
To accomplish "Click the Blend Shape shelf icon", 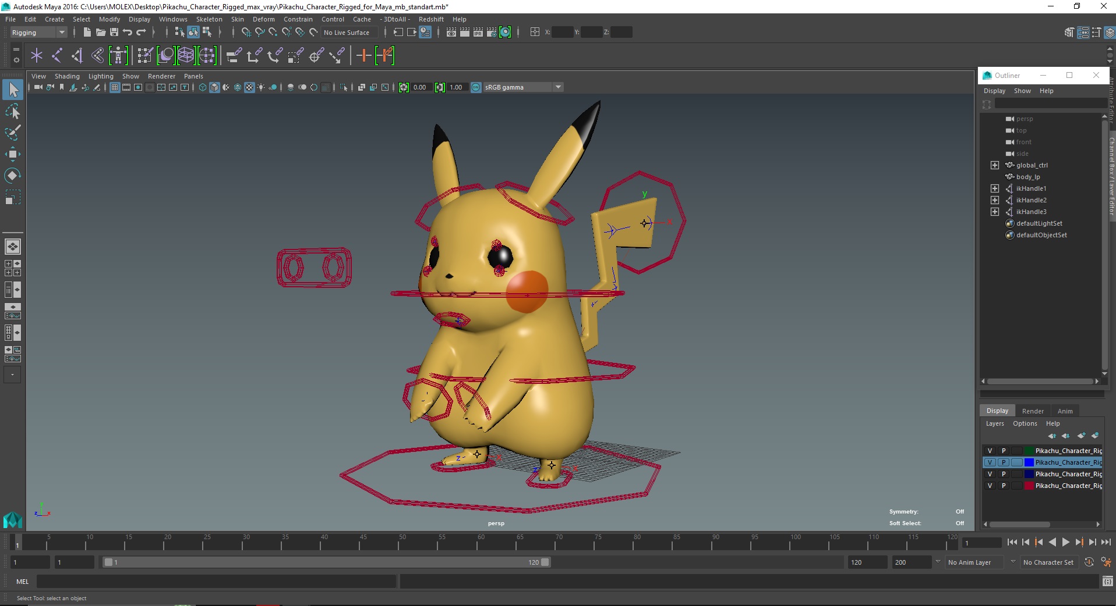I will point(166,56).
